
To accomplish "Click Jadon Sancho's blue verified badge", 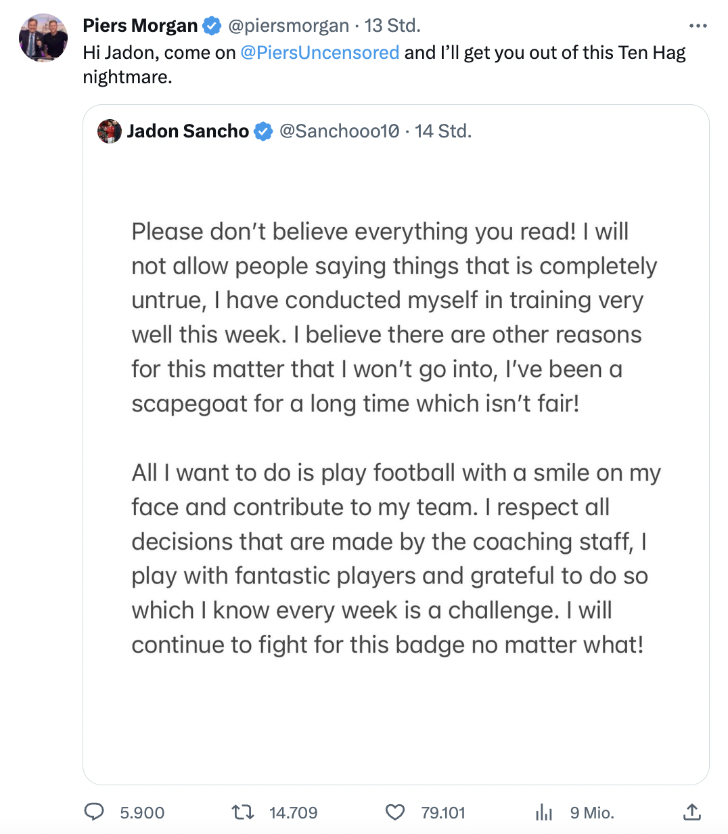I will (263, 131).
